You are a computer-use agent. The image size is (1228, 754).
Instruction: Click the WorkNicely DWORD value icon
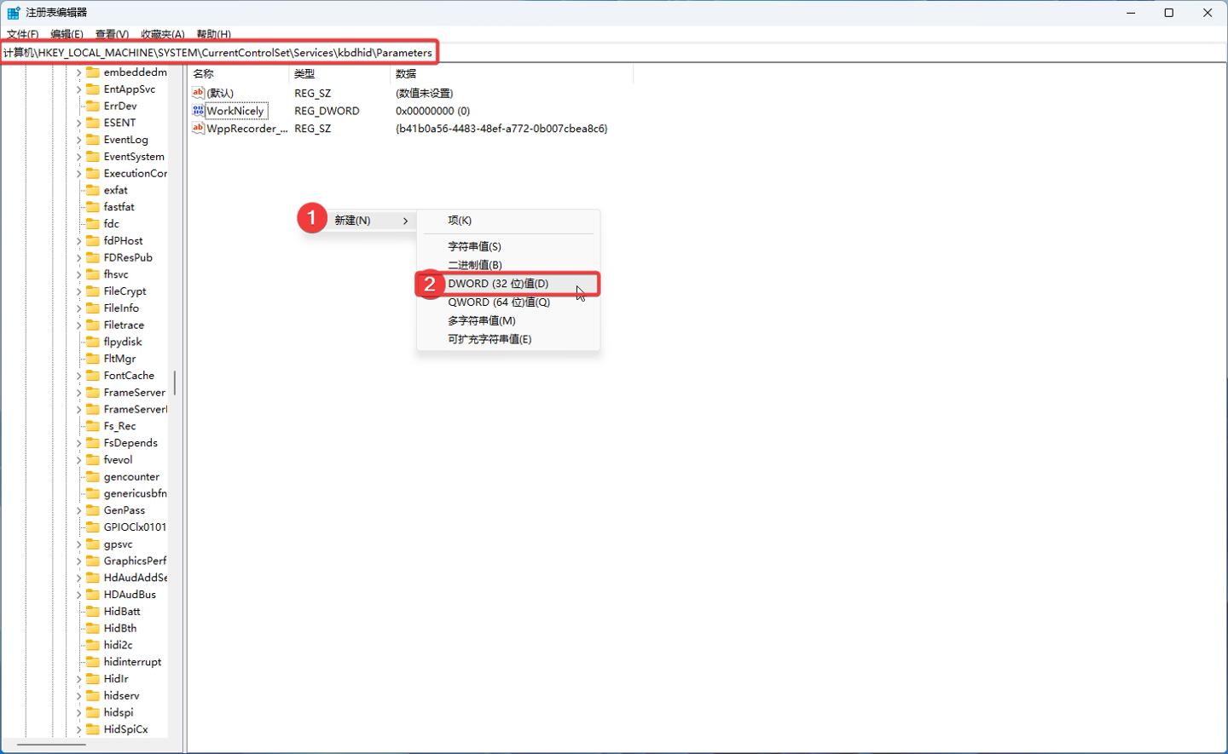pyautogui.click(x=198, y=111)
